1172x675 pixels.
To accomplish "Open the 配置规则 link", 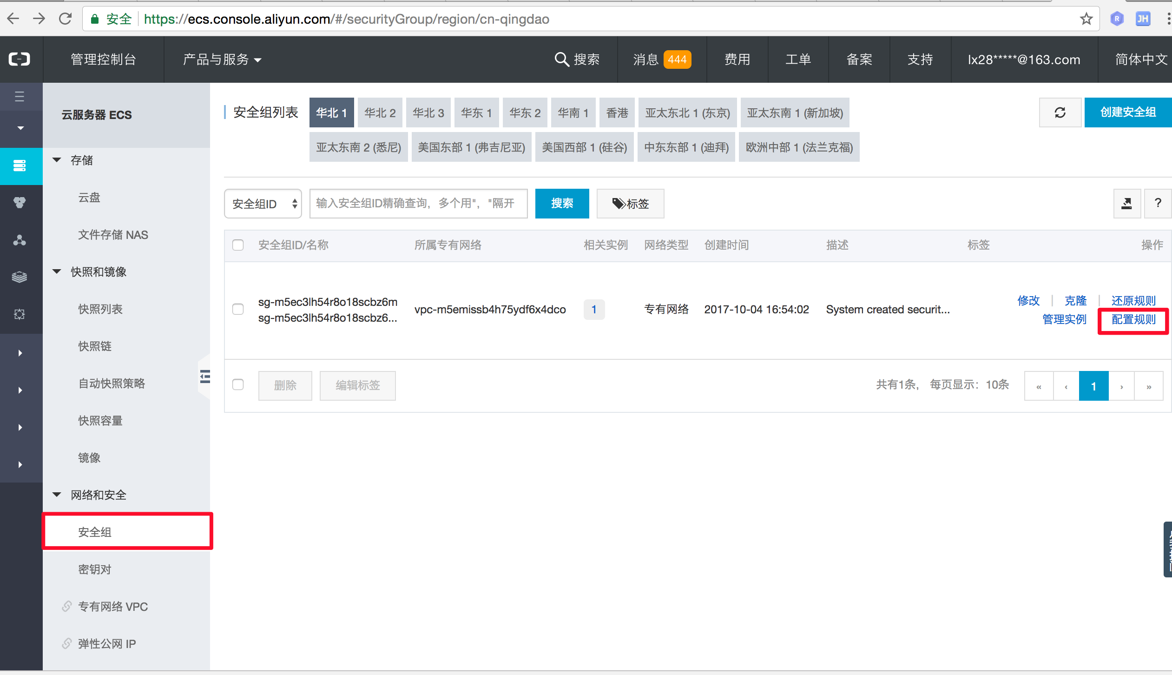I will (x=1133, y=320).
